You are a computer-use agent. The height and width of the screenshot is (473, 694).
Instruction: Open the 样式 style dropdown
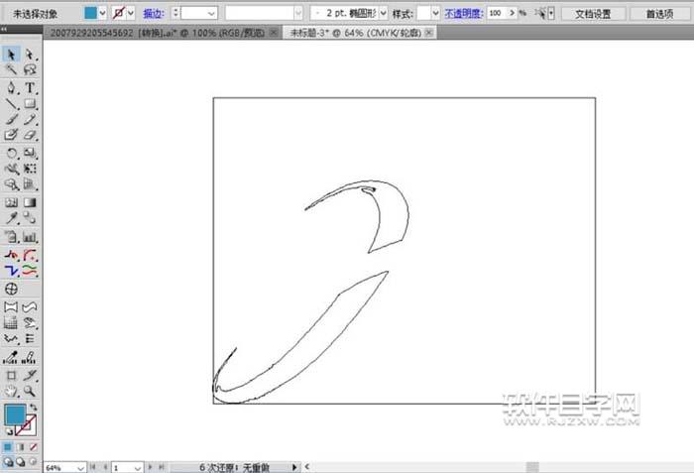pyautogui.click(x=435, y=13)
